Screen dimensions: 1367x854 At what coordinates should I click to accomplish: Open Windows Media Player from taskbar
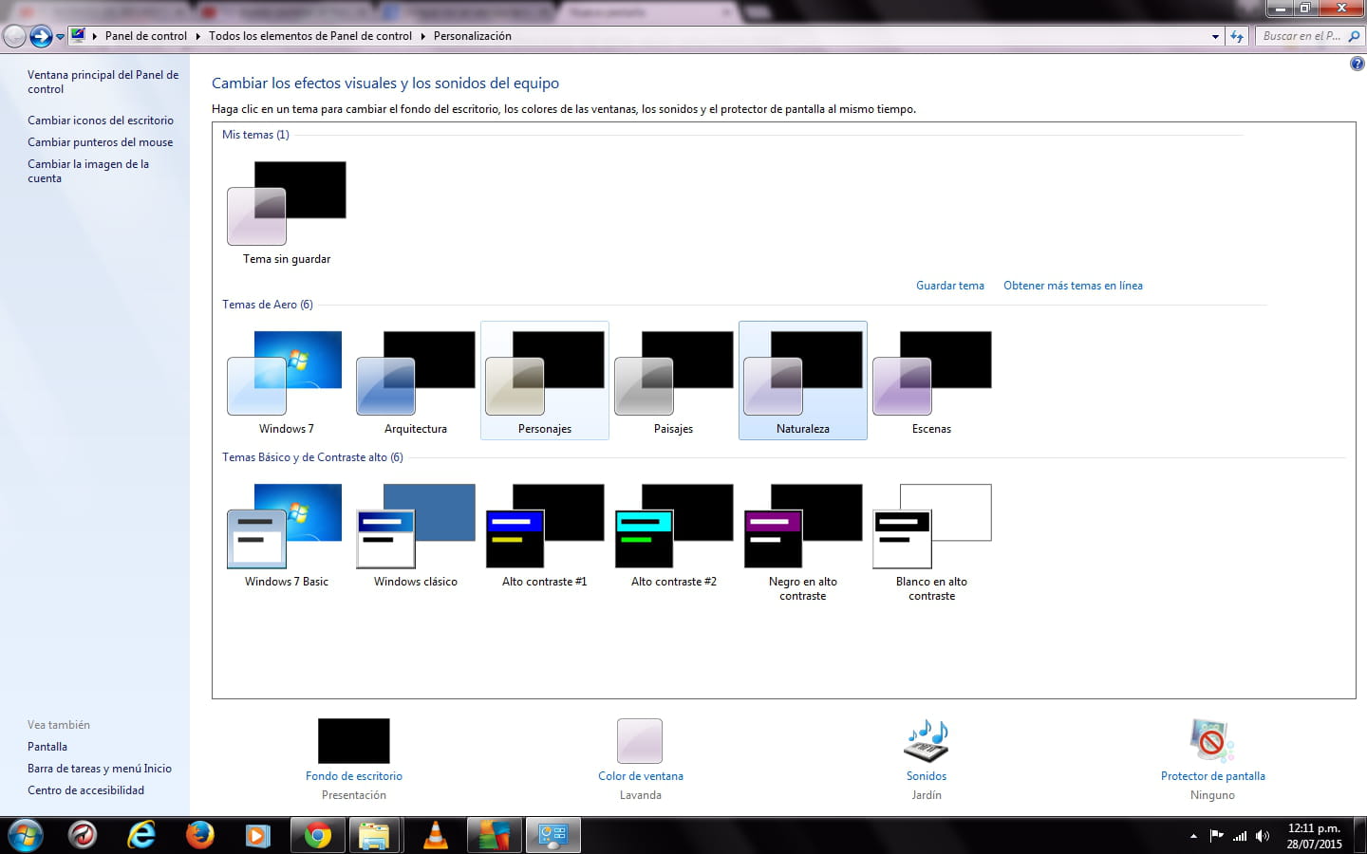(x=257, y=835)
